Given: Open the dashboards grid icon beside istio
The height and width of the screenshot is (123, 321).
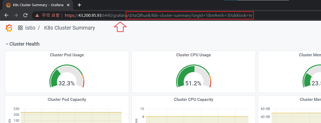Looking at the screenshot, I should (20, 28).
